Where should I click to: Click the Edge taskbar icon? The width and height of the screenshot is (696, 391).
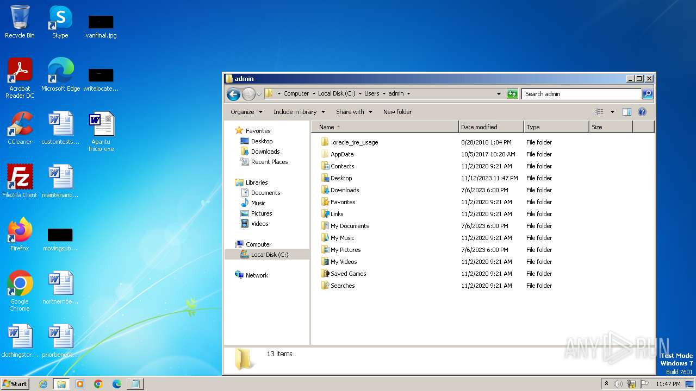click(x=117, y=384)
